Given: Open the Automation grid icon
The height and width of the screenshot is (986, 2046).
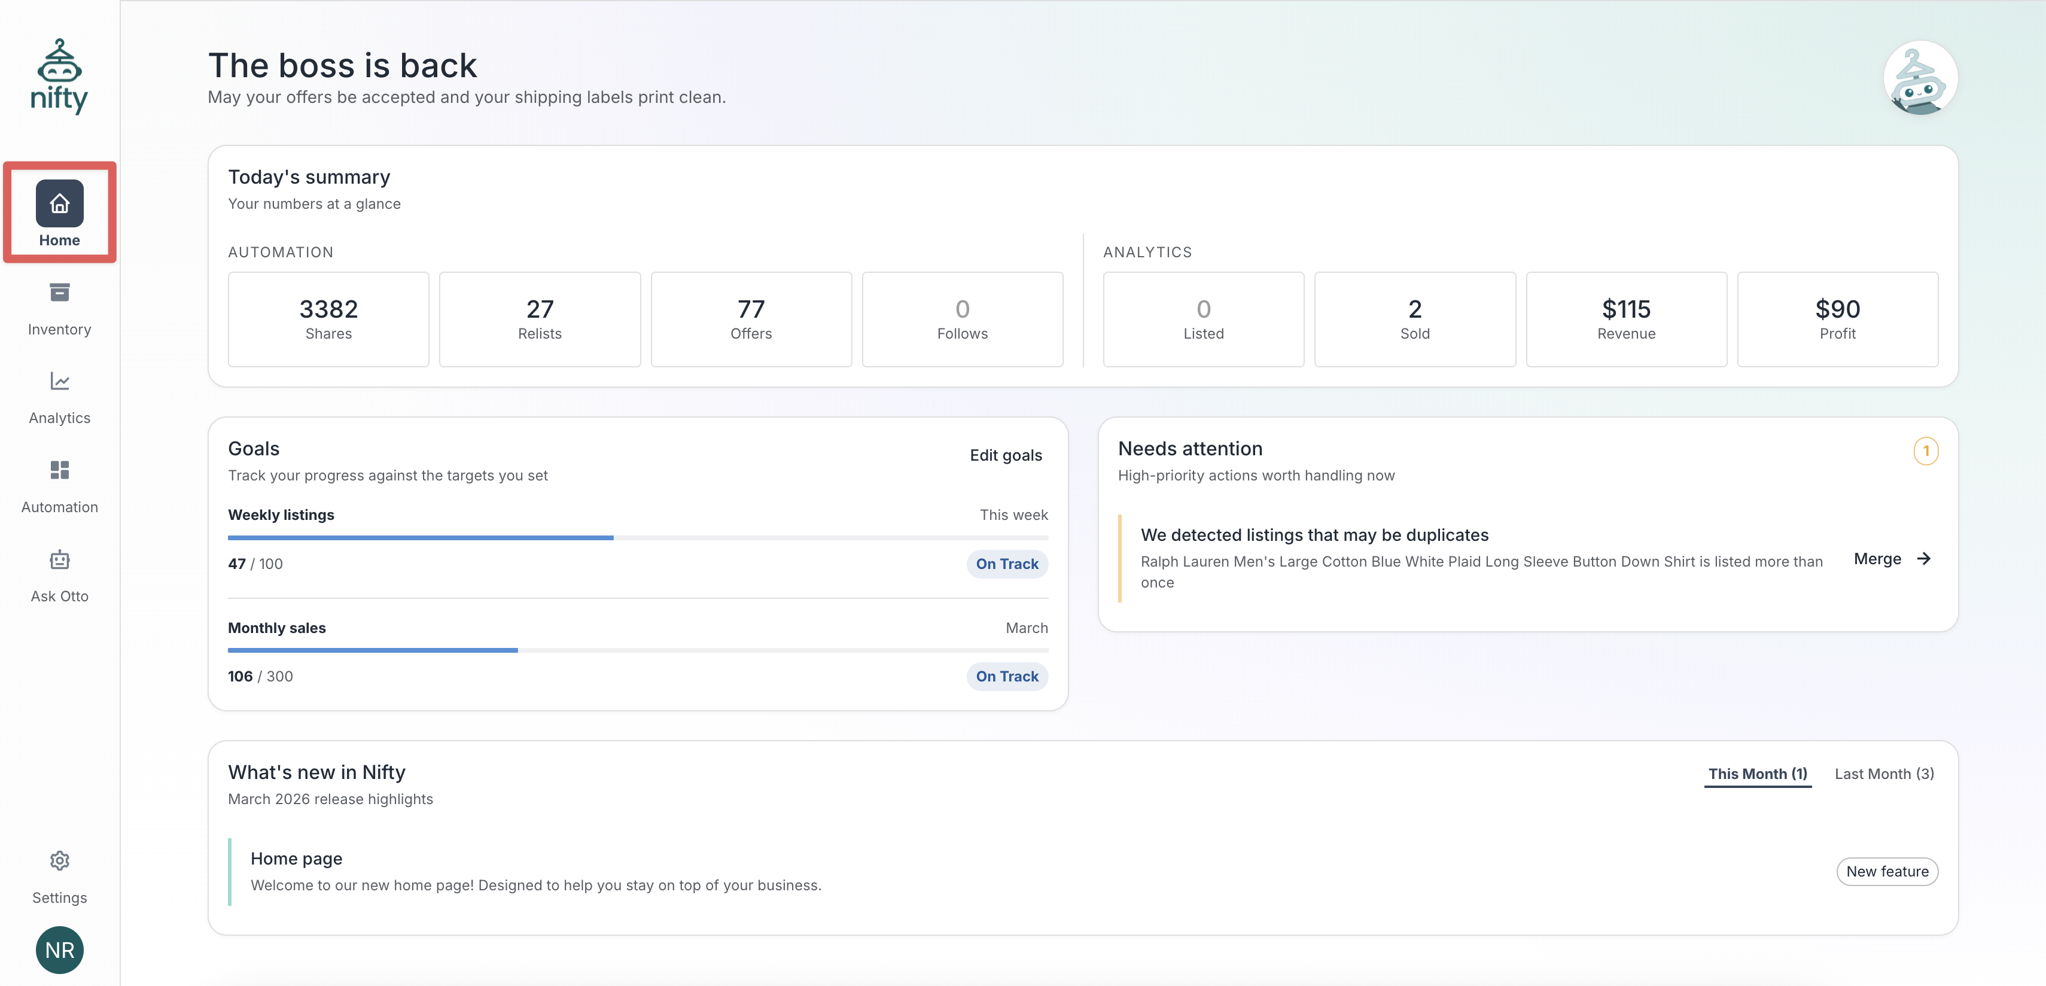Looking at the screenshot, I should [60, 470].
